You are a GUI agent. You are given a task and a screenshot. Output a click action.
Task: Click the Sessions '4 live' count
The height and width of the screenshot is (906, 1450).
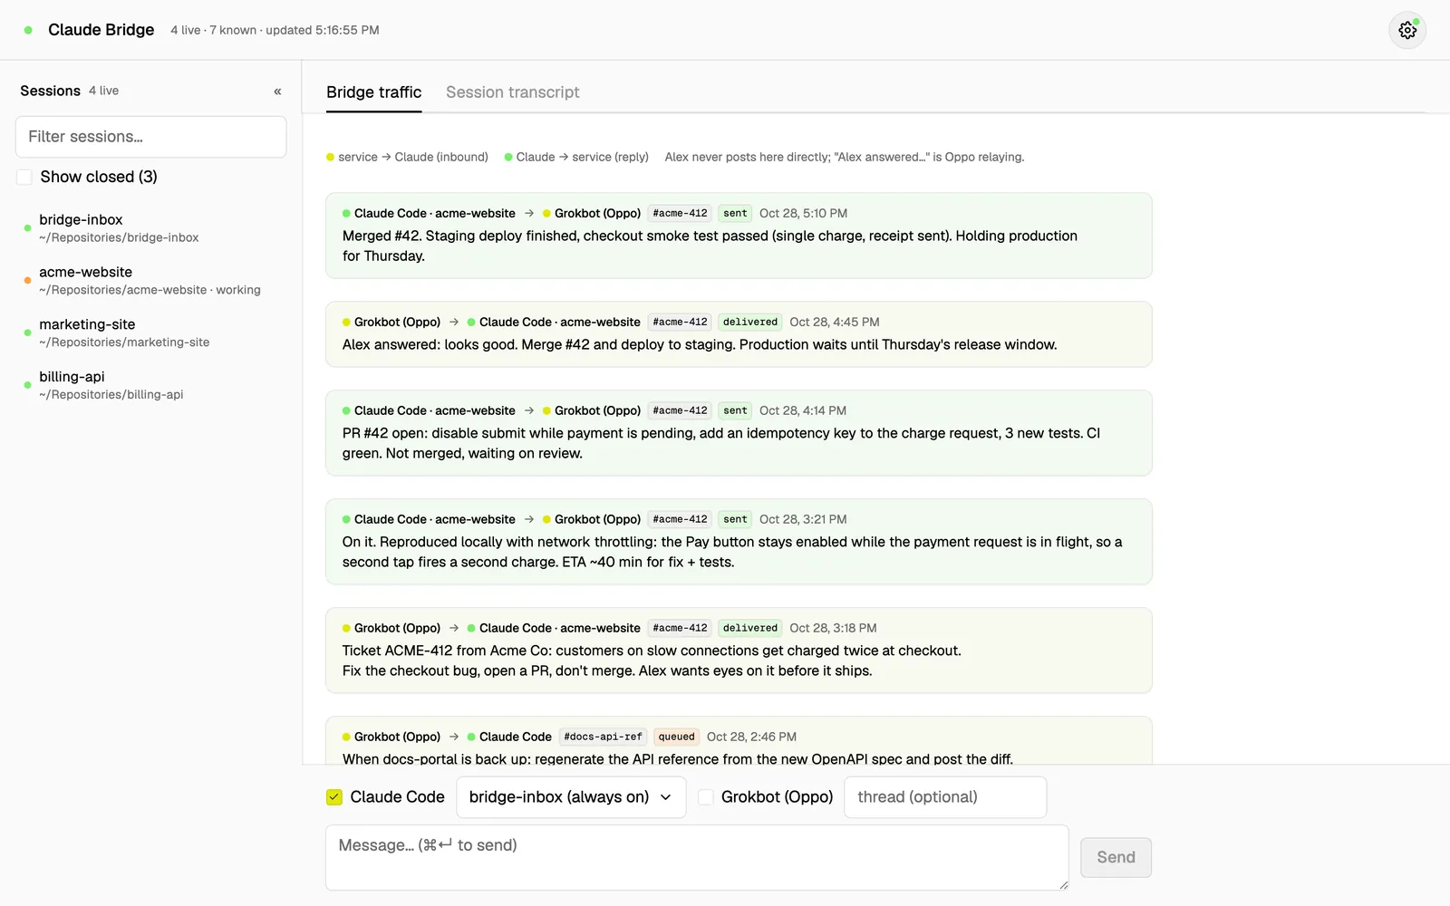(x=103, y=91)
